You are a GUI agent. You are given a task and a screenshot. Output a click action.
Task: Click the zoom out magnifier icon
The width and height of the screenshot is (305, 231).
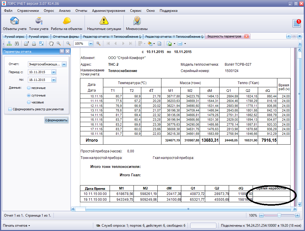click(68, 43)
